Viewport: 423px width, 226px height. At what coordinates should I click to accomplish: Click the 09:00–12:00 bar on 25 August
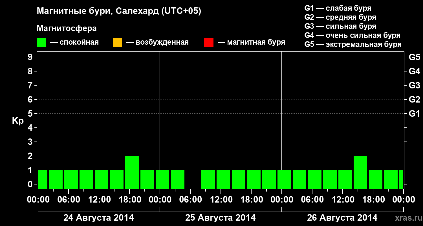point(208,179)
